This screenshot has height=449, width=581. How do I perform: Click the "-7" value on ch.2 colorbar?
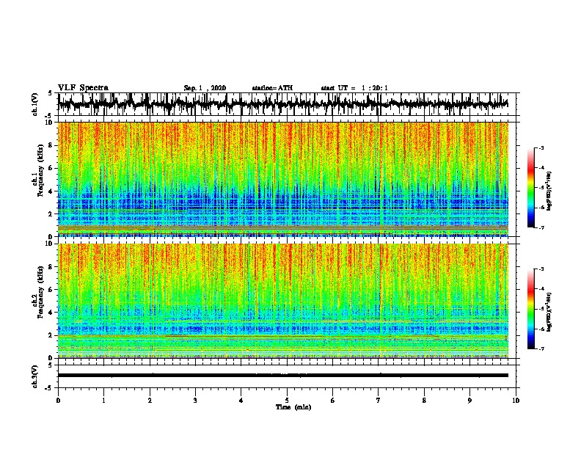(541, 349)
